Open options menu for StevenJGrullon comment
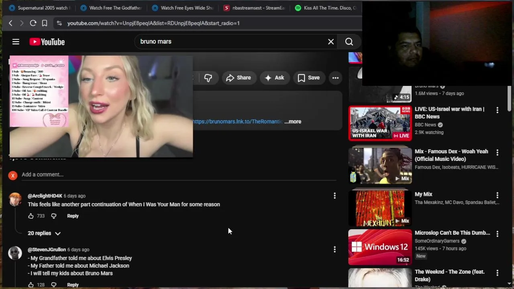Viewport: 514px width, 289px height. click(335, 250)
